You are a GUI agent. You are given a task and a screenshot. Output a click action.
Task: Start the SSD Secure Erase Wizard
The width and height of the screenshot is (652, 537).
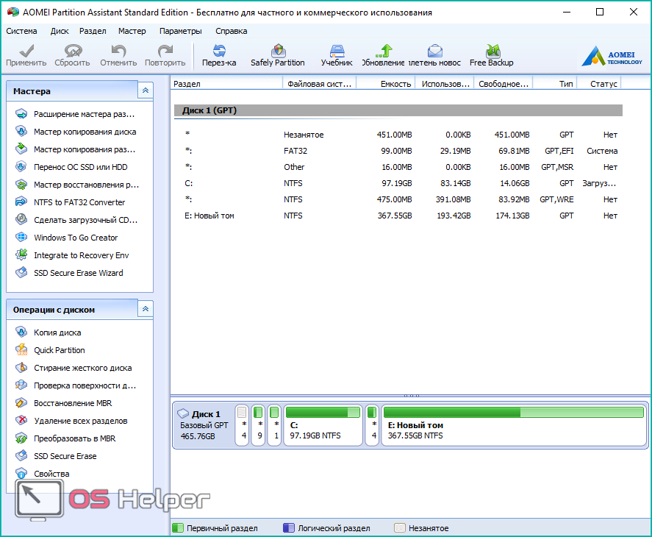point(78,273)
